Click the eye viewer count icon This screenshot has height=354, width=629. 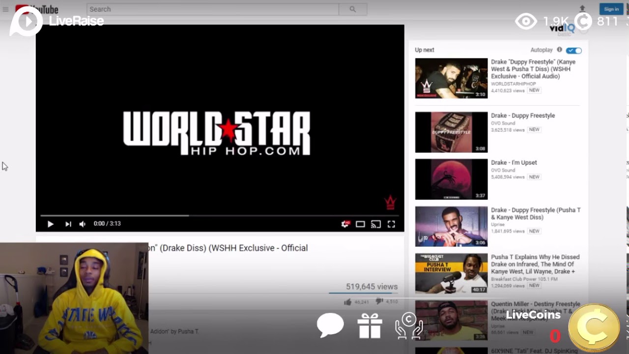(526, 21)
